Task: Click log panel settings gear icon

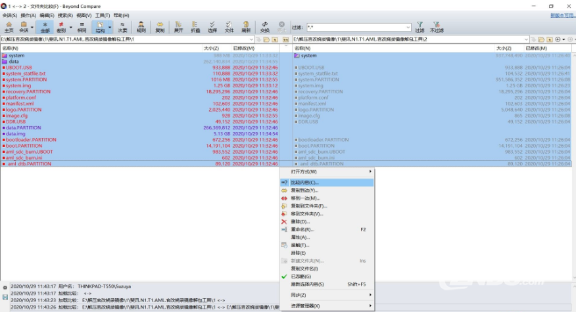Action: point(5,288)
